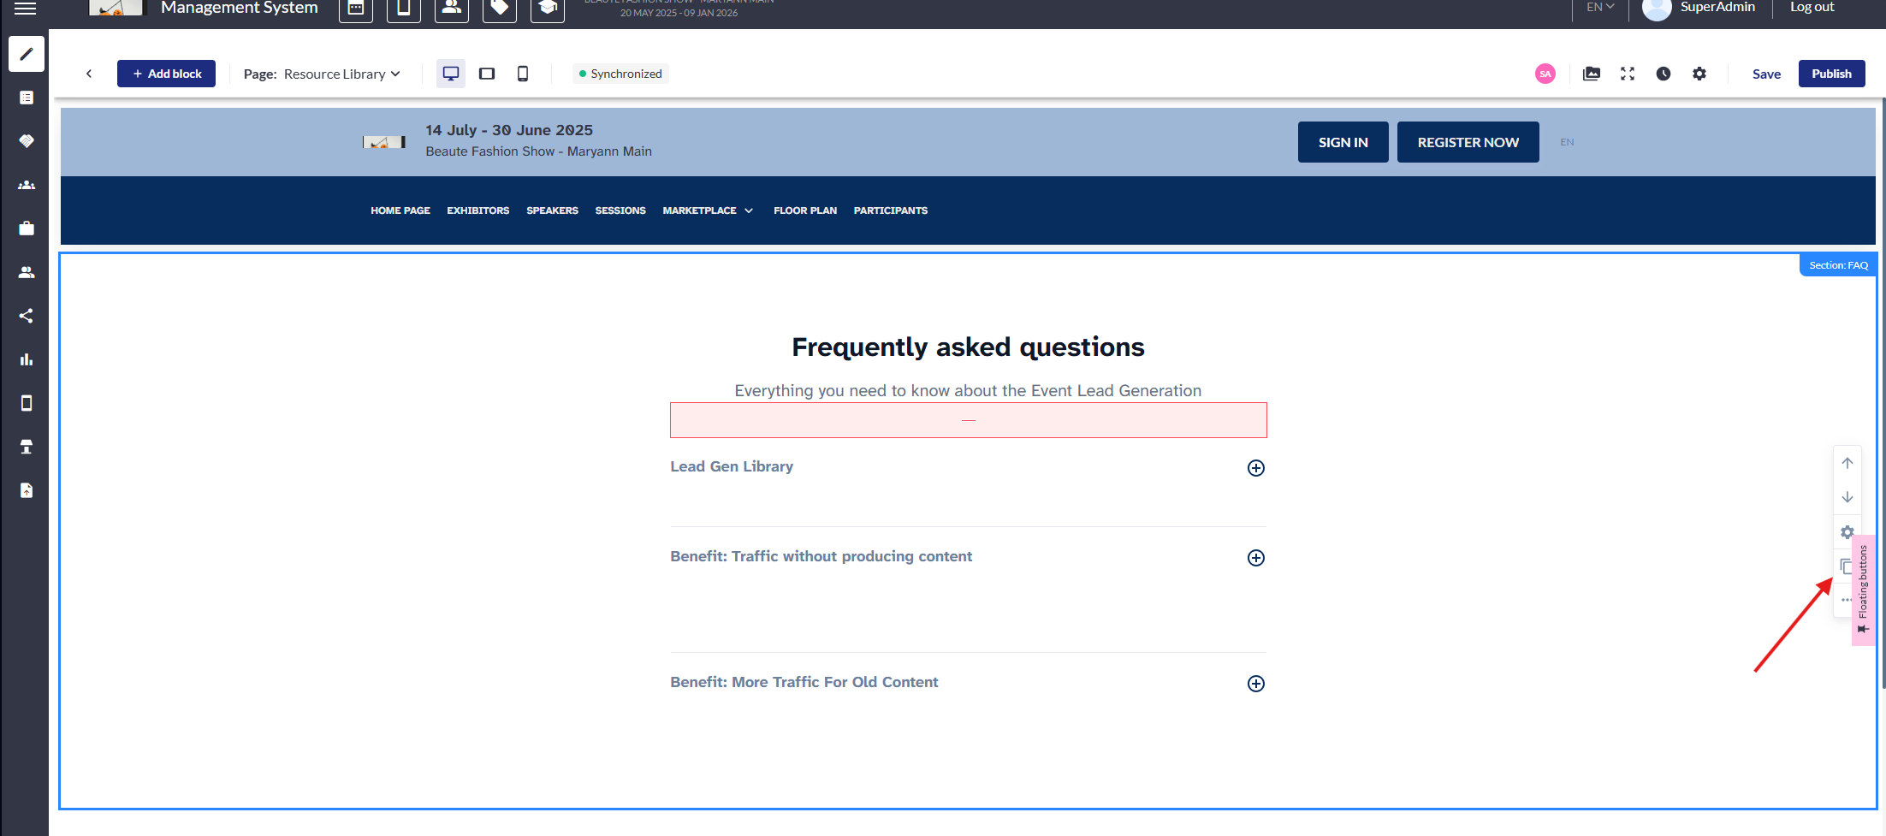The image size is (1886, 836).
Task: Open the person icon in top header
Action: (x=452, y=9)
